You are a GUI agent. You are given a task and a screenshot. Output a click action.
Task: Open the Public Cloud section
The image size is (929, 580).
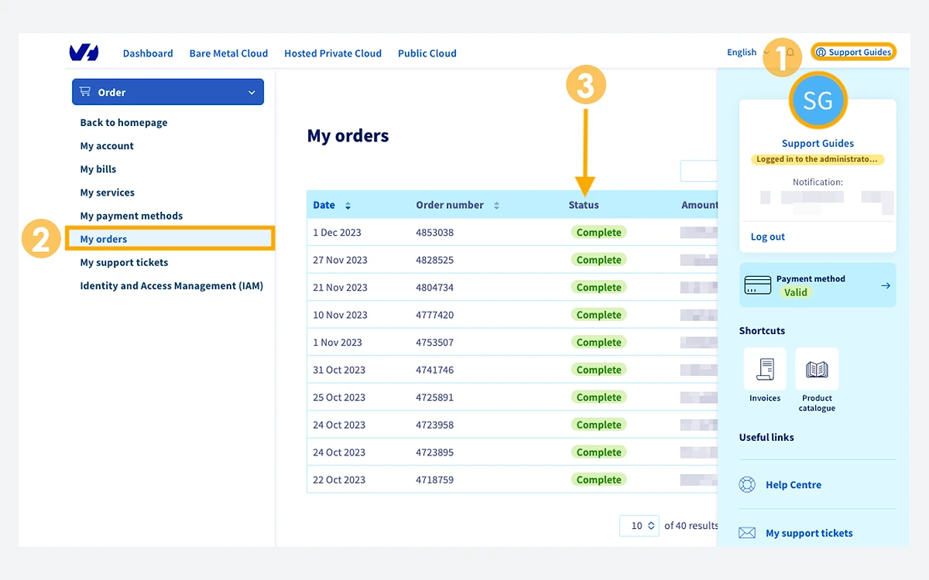[x=427, y=53]
